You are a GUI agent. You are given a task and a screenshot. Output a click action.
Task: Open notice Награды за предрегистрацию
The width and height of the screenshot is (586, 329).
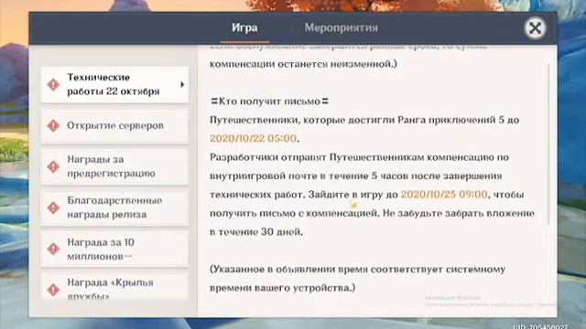(114, 166)
